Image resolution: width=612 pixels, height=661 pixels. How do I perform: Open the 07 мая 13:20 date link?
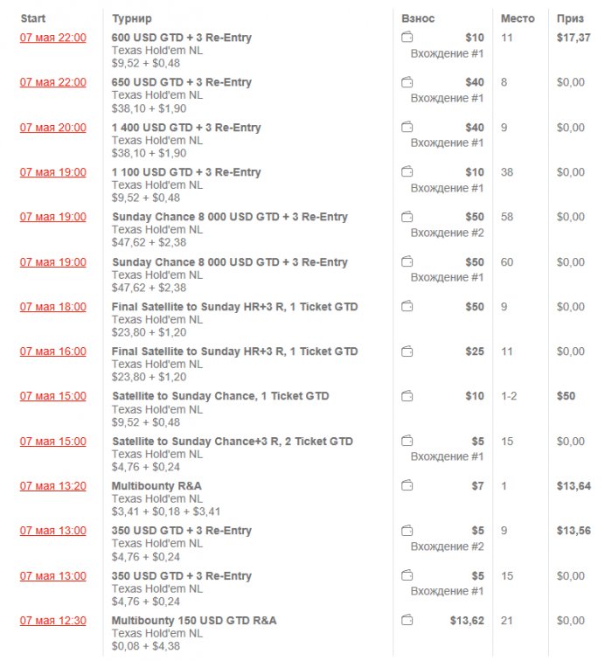click(53, 486)
